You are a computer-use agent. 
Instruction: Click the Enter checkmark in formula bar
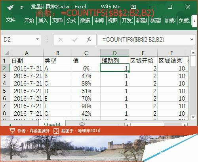pos(75,40)
